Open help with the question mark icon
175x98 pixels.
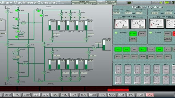173,2
